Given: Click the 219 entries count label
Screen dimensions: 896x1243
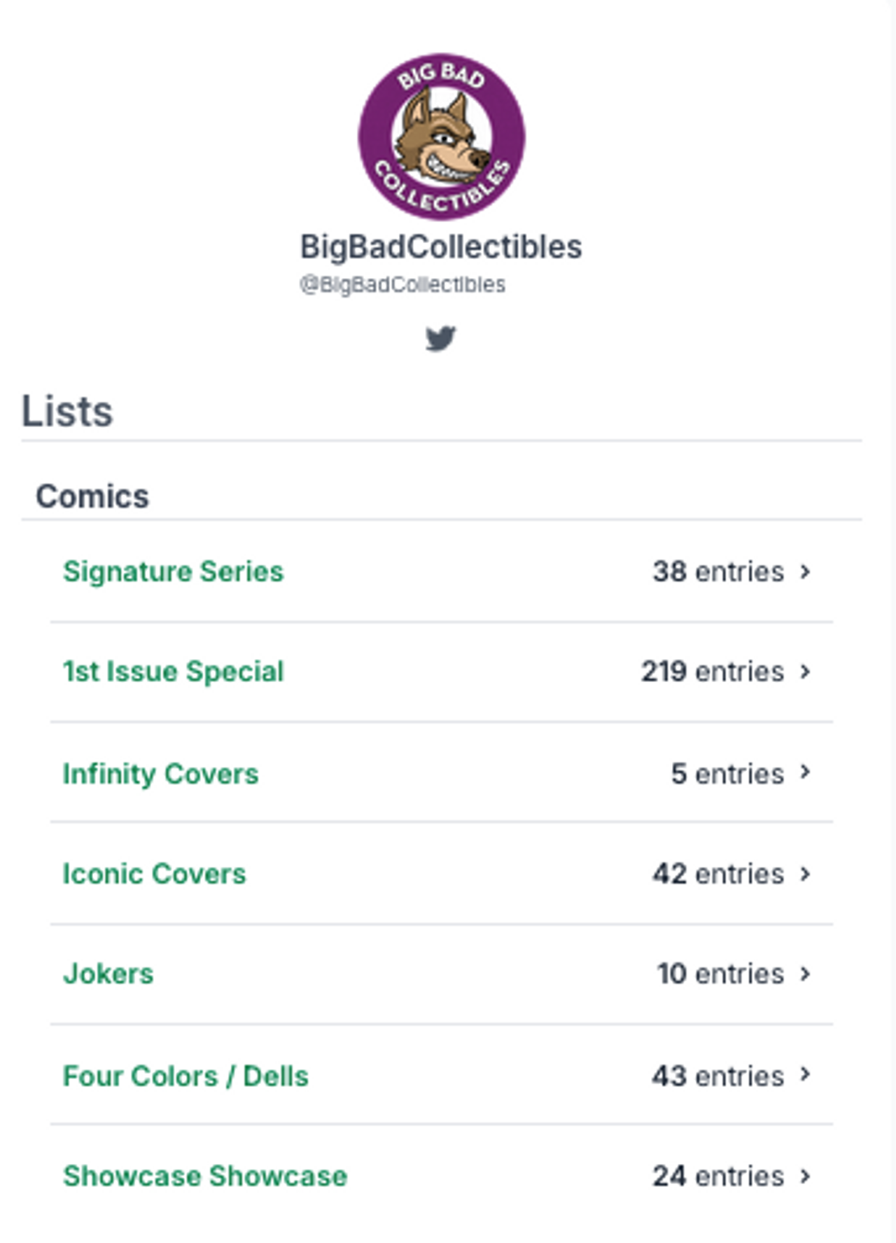Looking at the screenshot, I should [x=713, y=672].
